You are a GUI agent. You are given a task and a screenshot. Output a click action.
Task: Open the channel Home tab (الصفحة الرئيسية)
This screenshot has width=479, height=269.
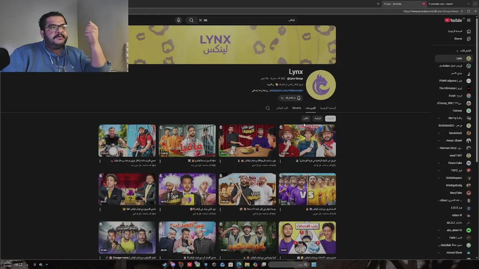[328, 108]
